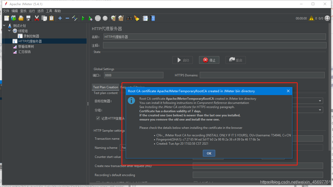Expand all nodes with plus icon
Viewport: 333px width, 187px height.
60,18
